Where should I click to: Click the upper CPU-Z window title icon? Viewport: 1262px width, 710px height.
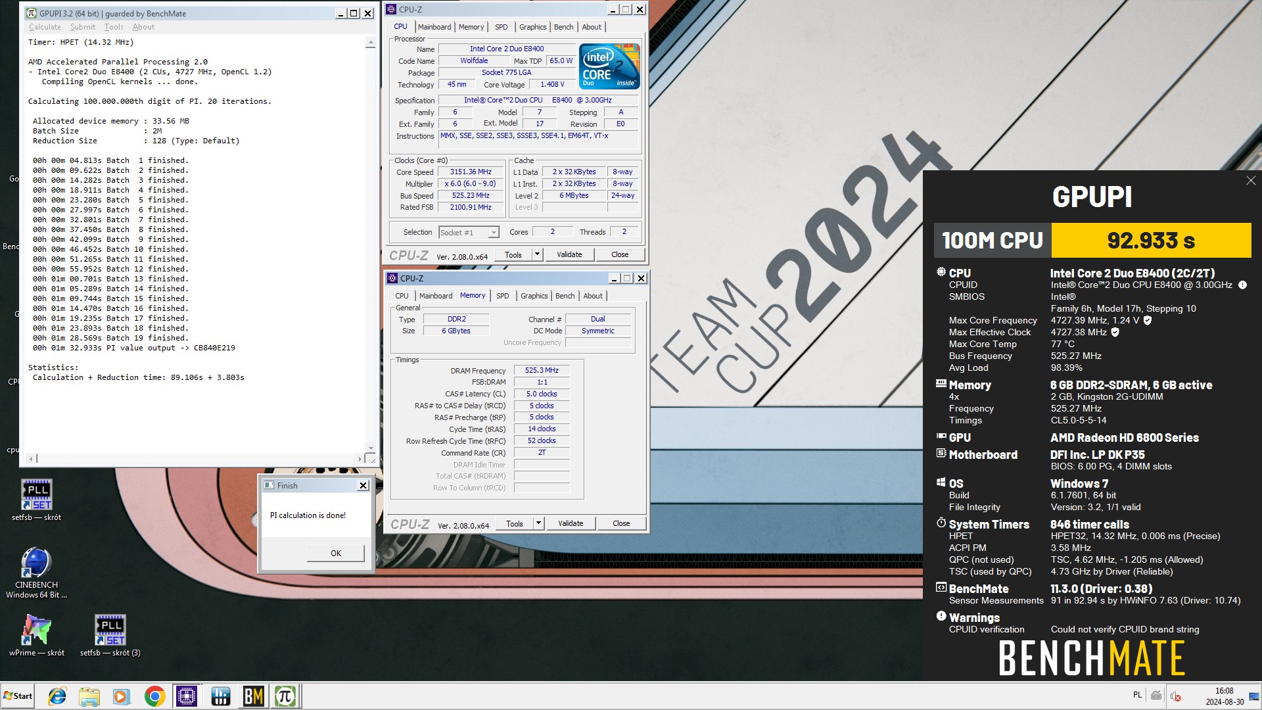click(392, 9)
